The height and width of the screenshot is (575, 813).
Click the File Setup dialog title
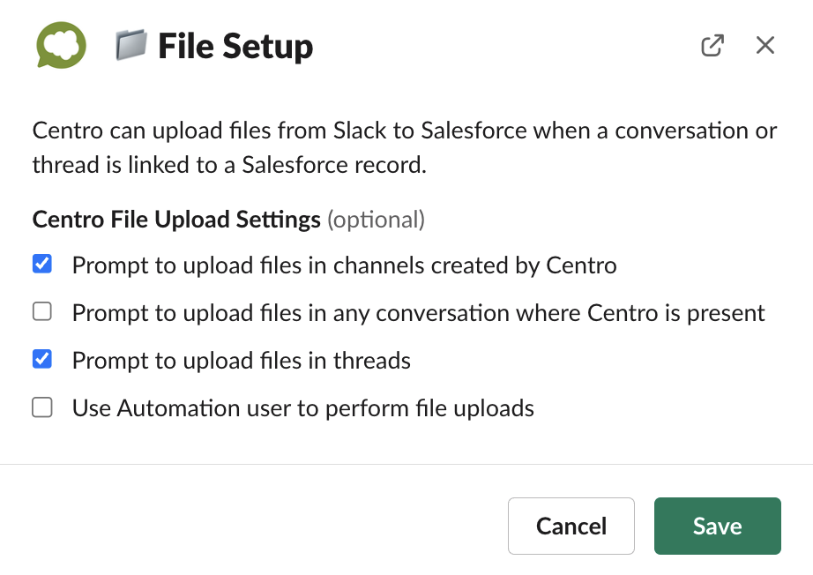click(235, 45)
